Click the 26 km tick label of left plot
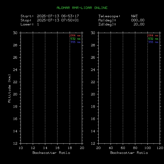The width and height of the screenshot is (164, 164). point(15,57)
